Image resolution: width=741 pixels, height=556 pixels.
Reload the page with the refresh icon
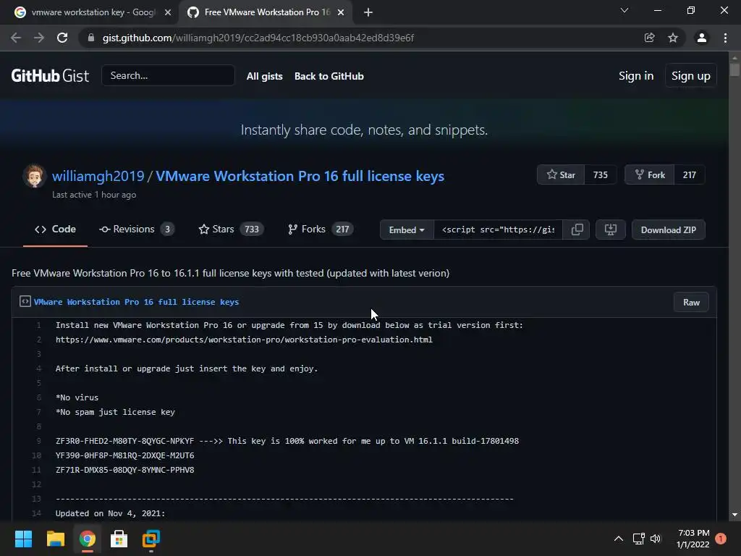coord(62,38)
